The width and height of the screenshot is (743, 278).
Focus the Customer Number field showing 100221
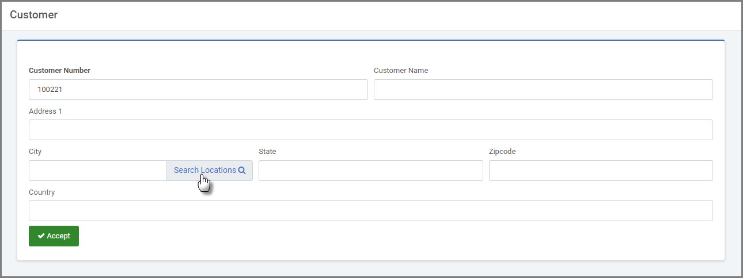pos(198,90)
